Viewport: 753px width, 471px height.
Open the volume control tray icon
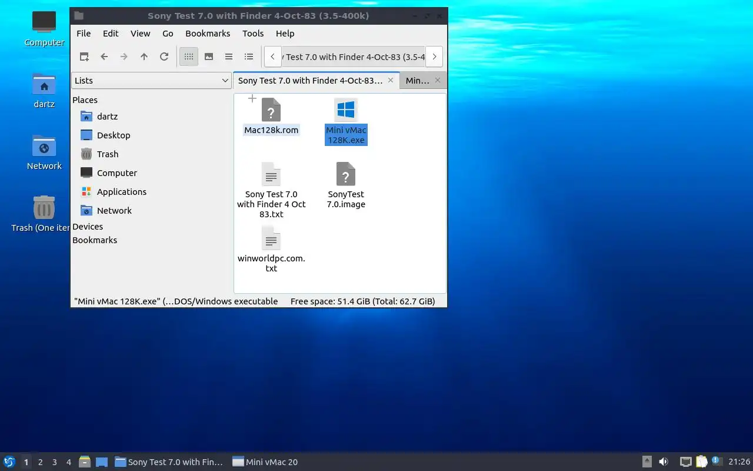tap(663, 462)
